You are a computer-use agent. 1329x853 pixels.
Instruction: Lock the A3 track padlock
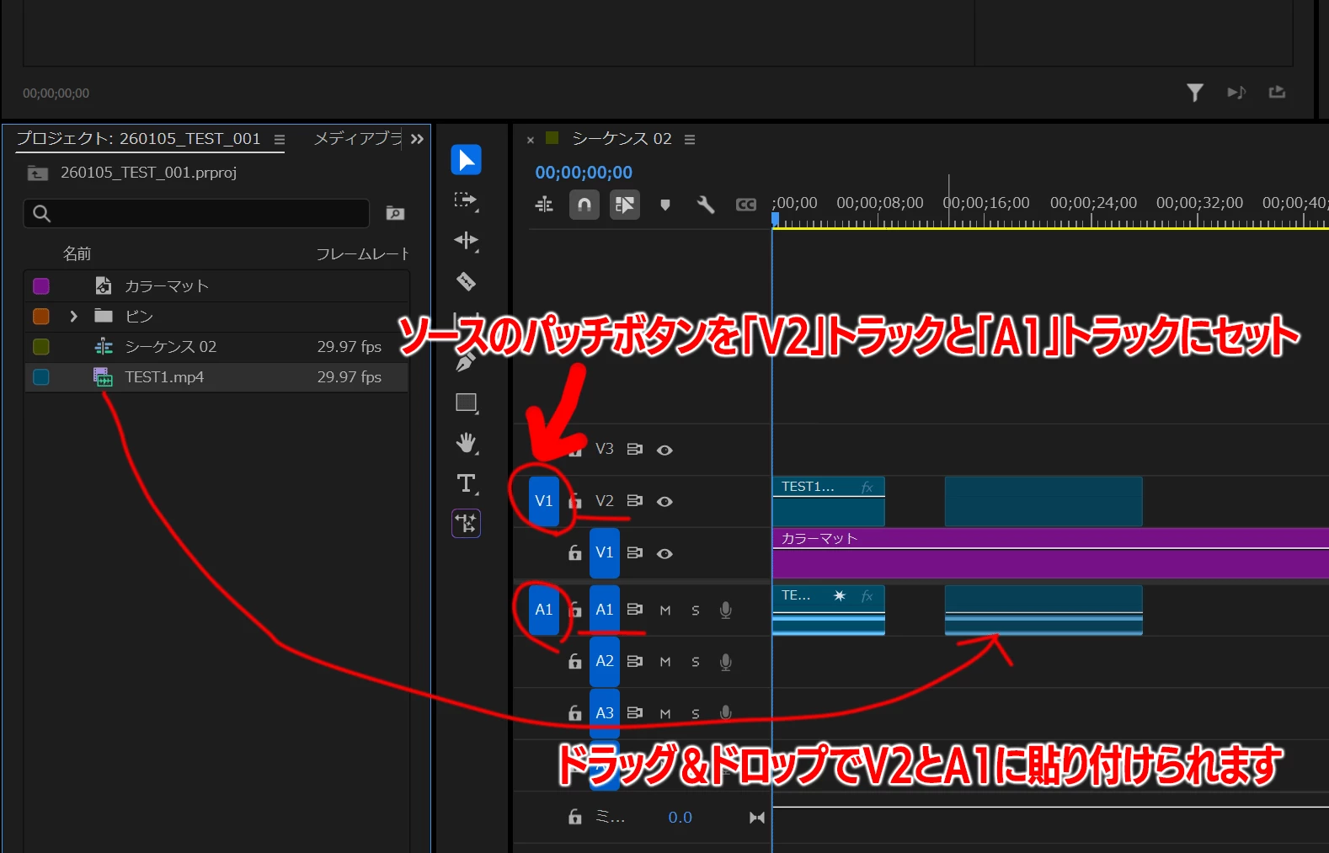tap(574, 713)
